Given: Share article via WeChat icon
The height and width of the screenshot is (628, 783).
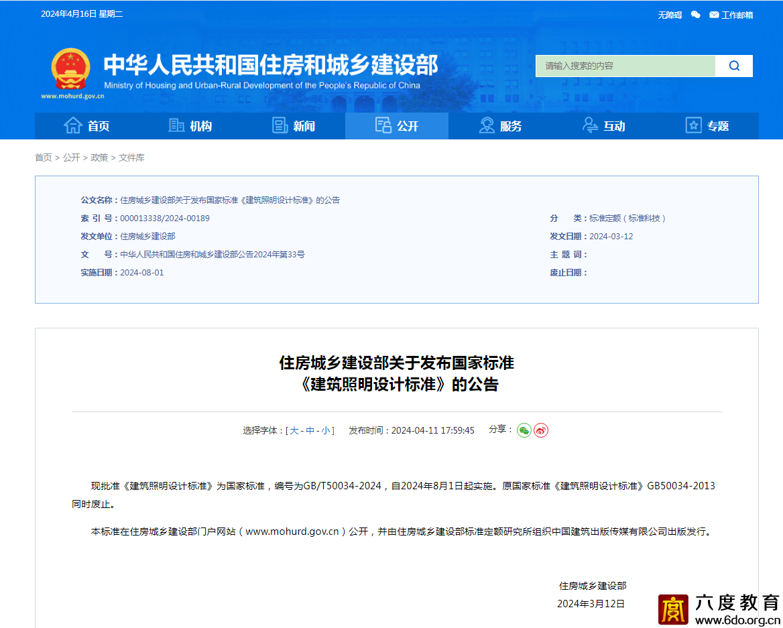Looking at the screenshot, I should (524, 430).
